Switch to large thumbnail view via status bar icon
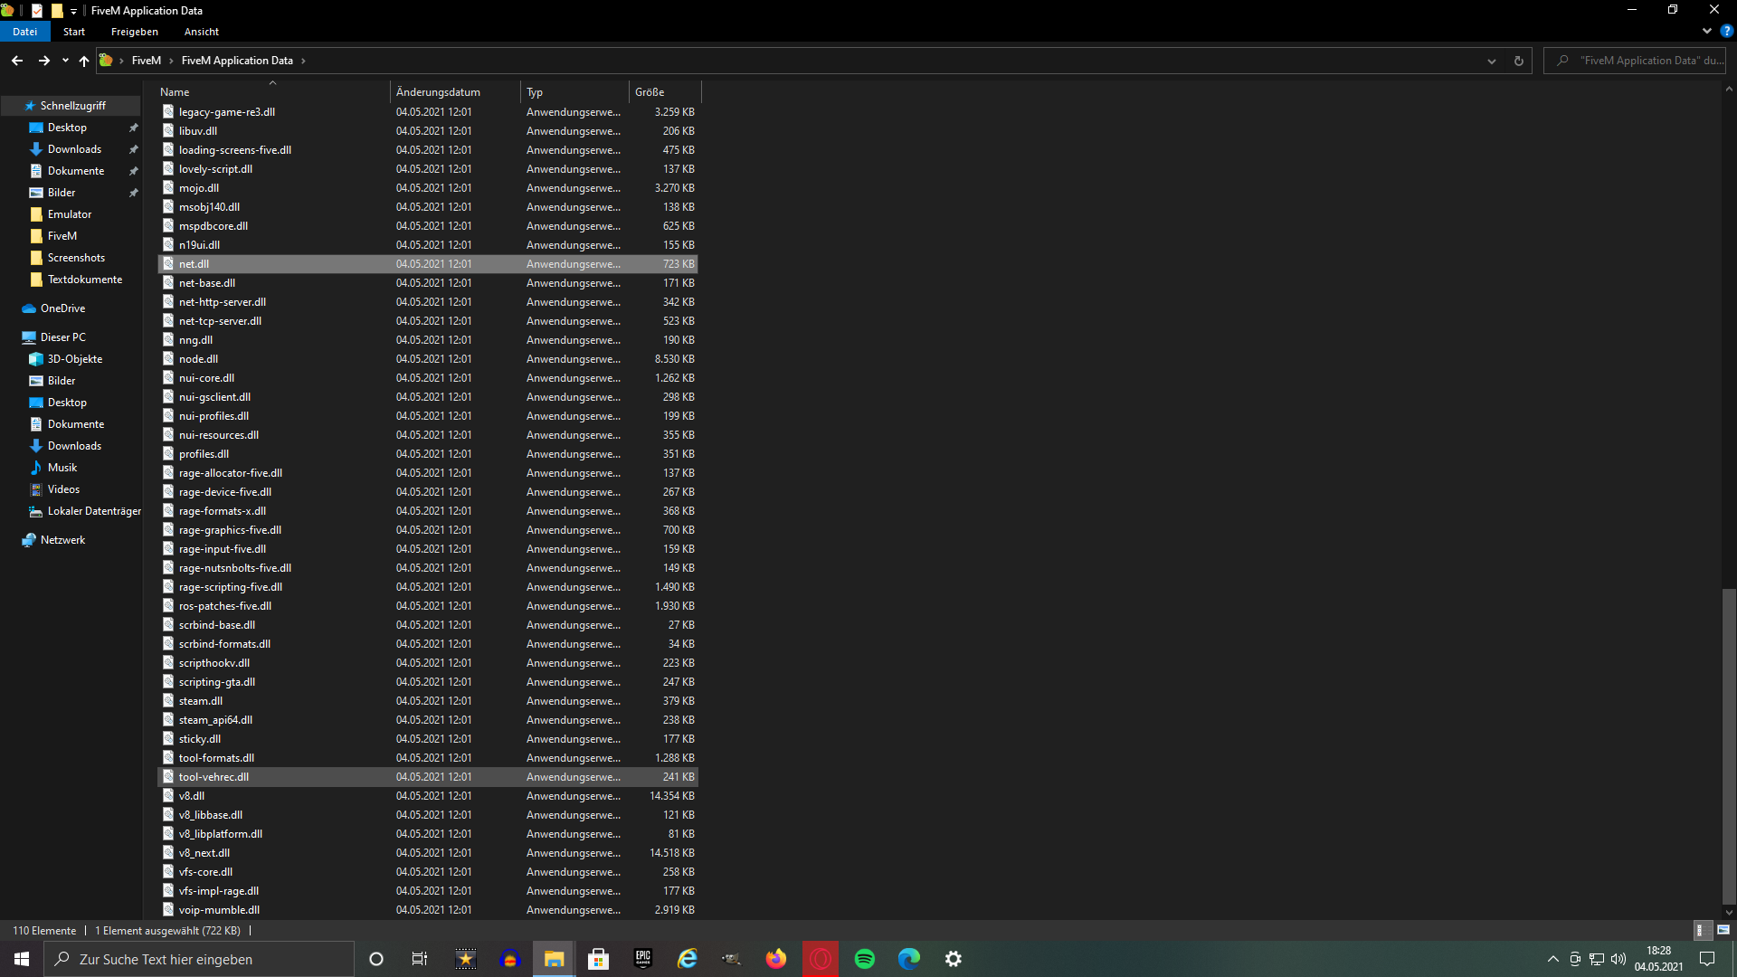Screen dimensions: 1737x977 click(1722, 930)
